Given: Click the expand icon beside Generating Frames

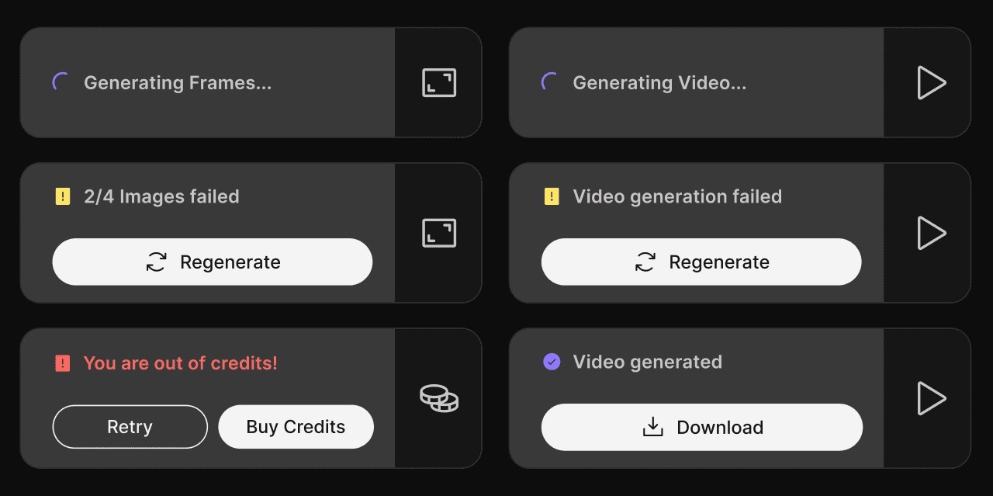Looking at the screenshot, I should [439, 83].
